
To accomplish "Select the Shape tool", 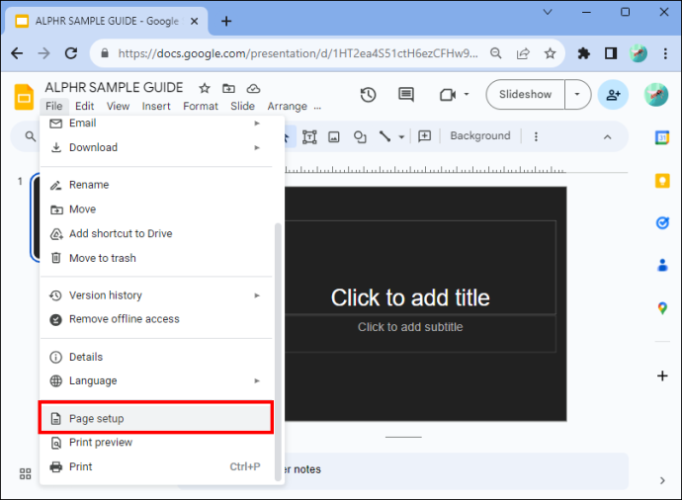I will 360,137.
